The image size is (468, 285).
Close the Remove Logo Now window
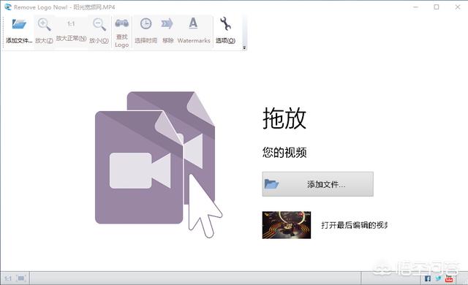pos(458,7)
